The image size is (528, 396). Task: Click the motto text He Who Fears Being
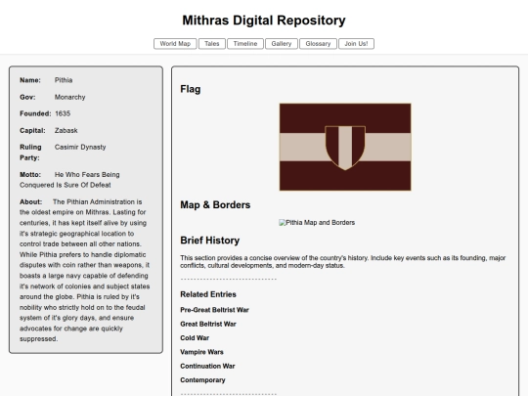(87, 174)
